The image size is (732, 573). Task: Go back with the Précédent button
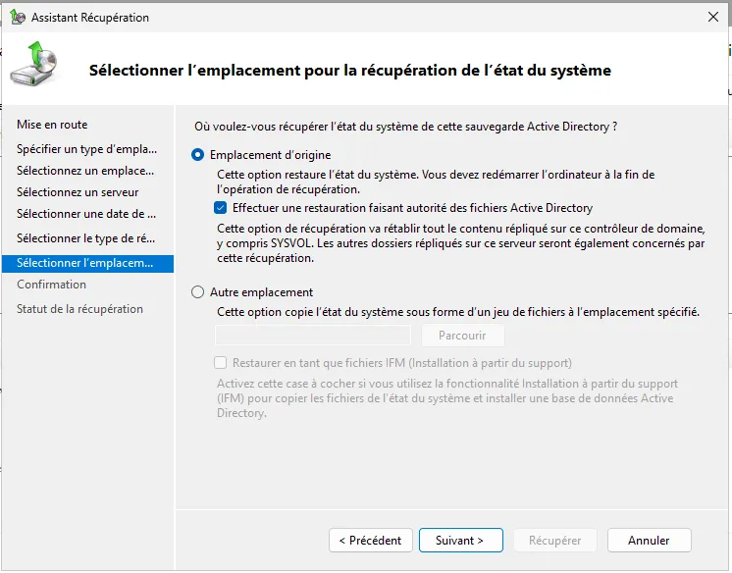click(x=369, y=541)
